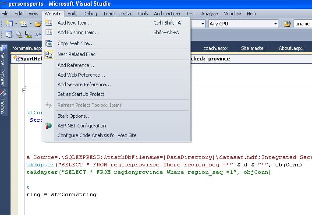This screenshot has height=215, width=312.
Task: Click the Display Quick Info toolbar icon
Action: pos(28,35)
